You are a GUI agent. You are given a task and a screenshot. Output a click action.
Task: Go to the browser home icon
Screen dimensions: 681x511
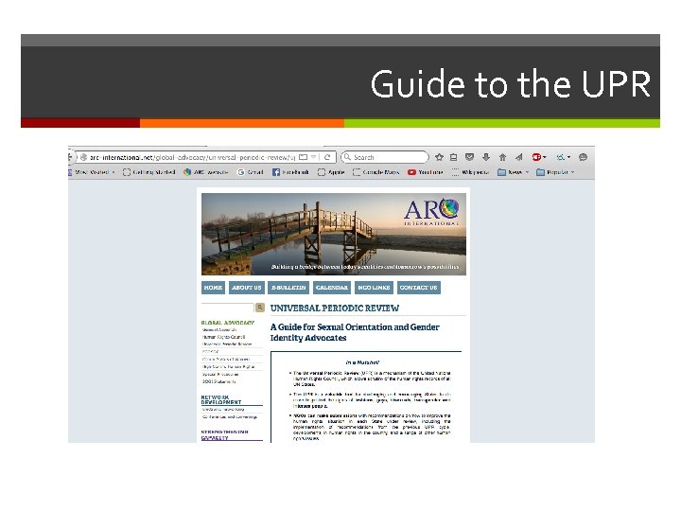(x=502, y=157)
